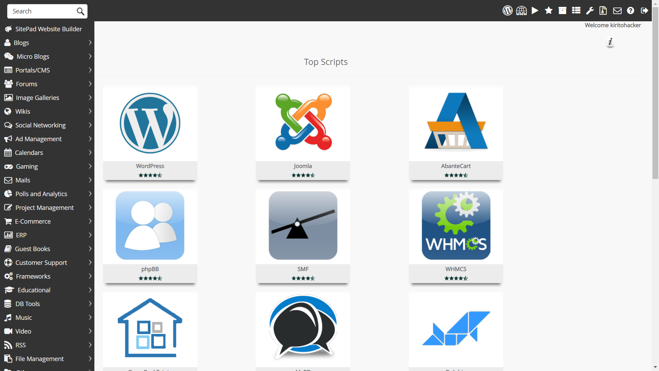The width and height of the screenshot is (659, 371).
Task: Click the wrench settings icon
Action: (x=590, y=11)
